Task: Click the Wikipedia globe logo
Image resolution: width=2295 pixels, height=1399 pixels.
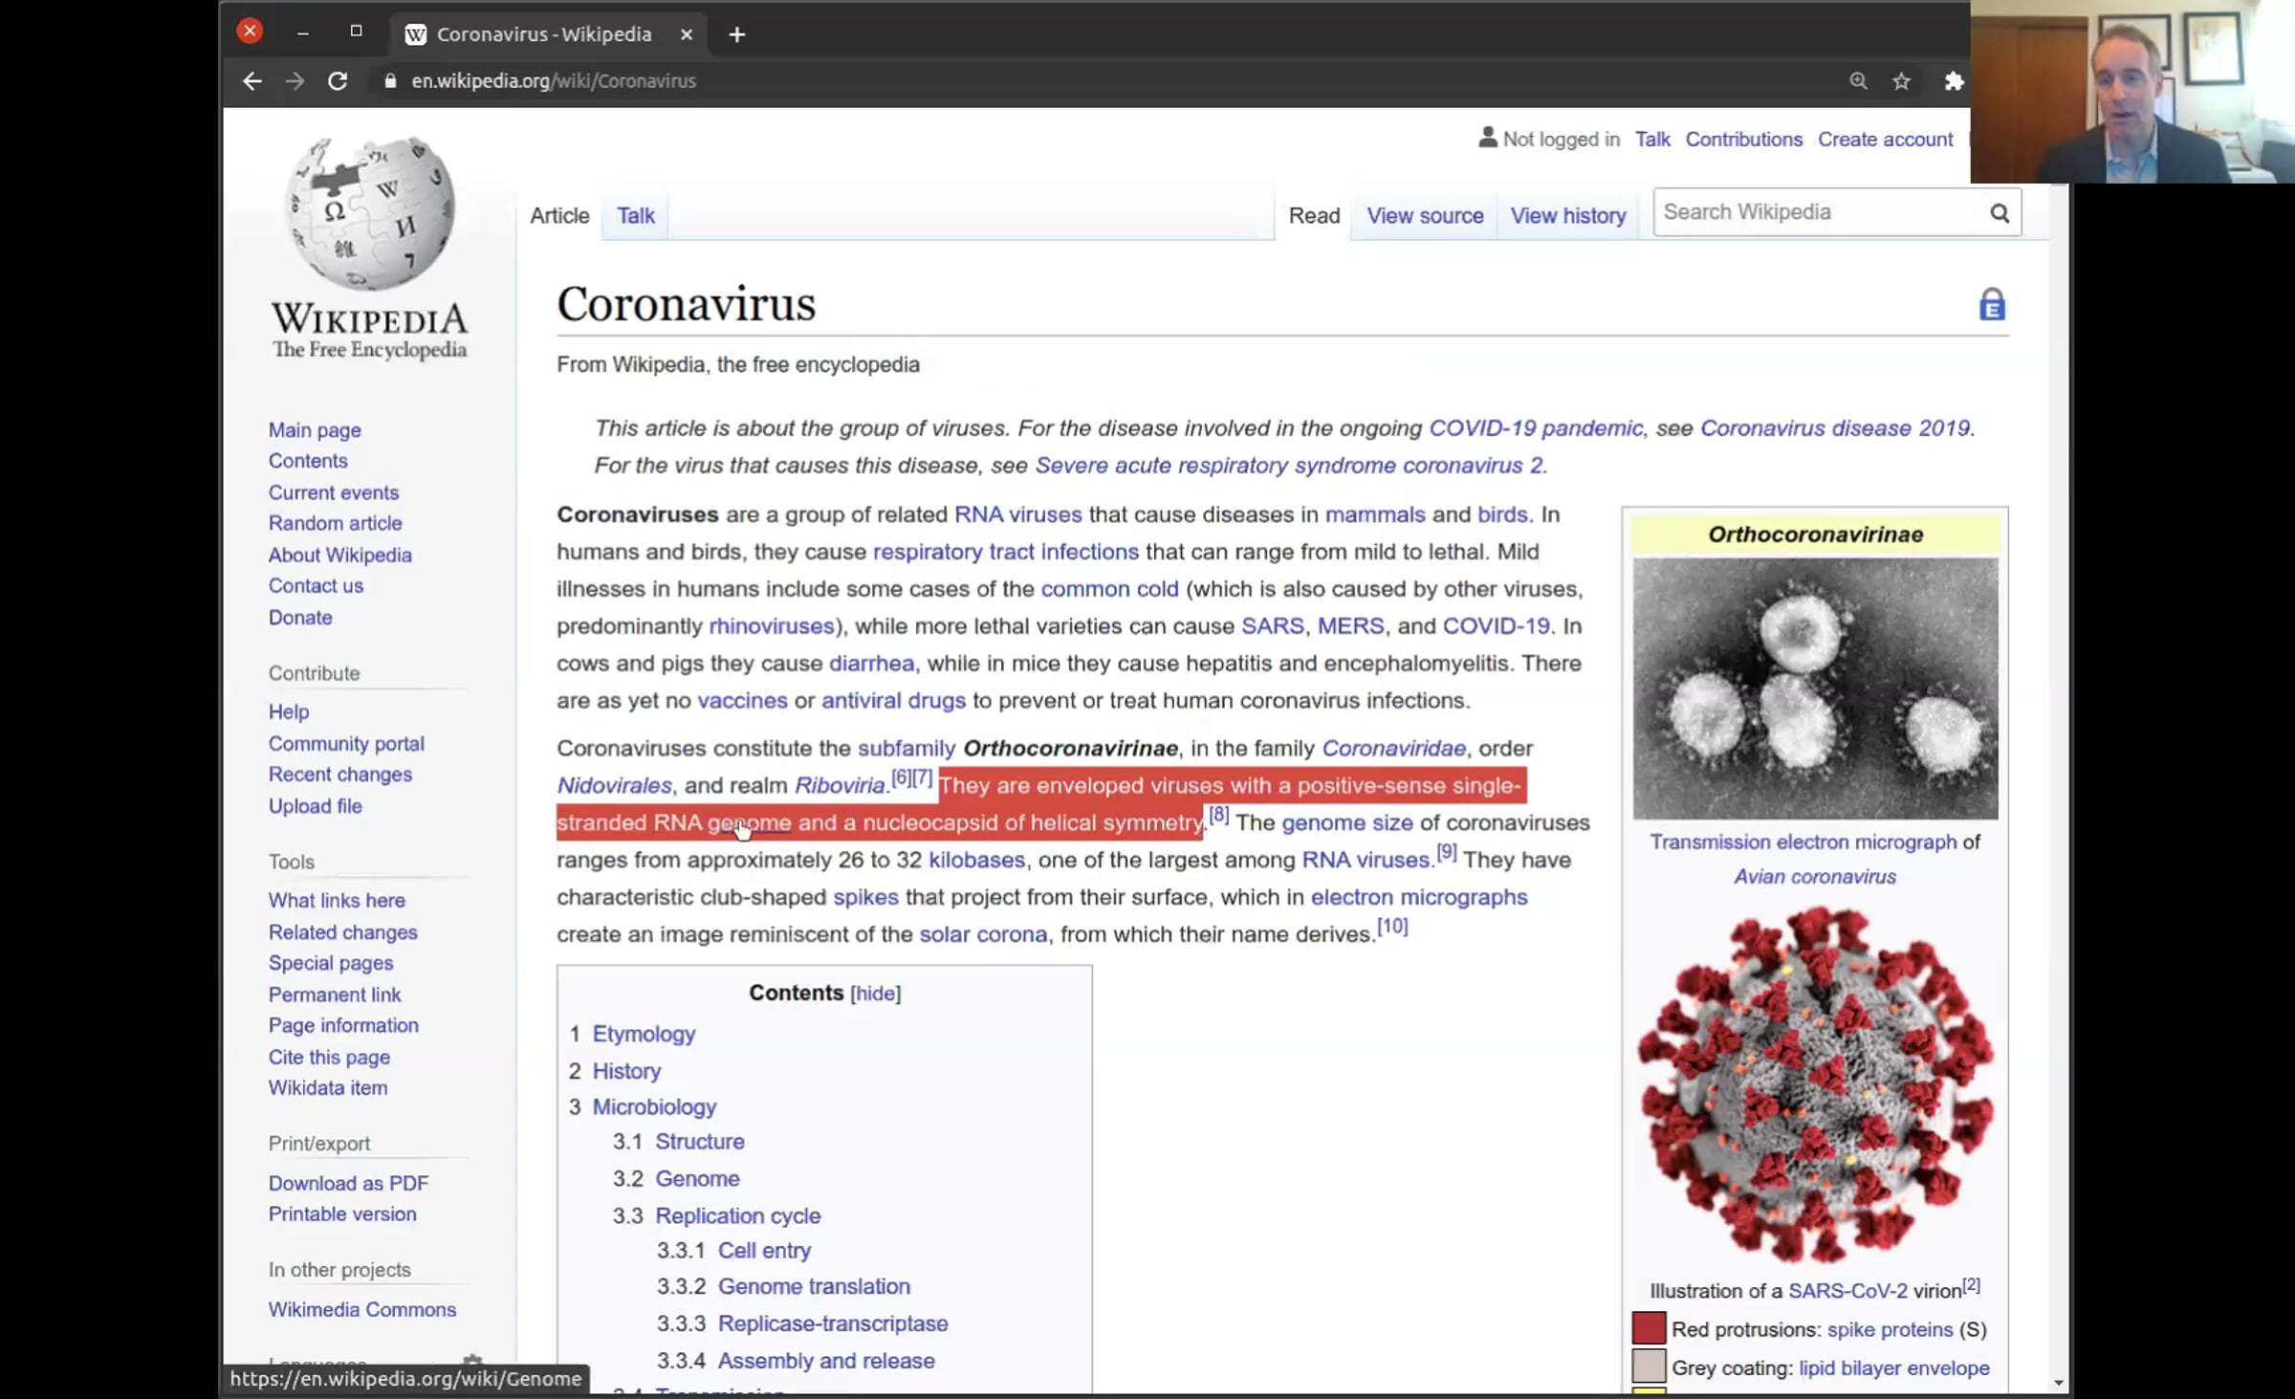Action: (x=371, y=212)
